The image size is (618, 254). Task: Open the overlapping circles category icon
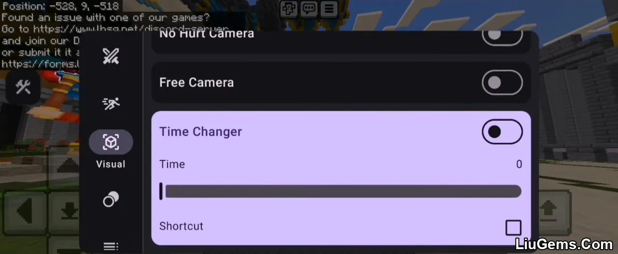click(x=111, y=199)
